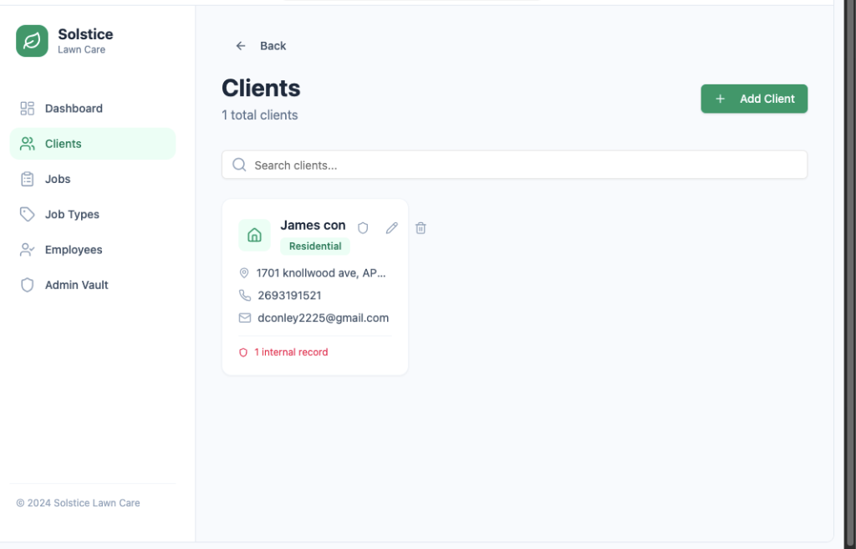Click the Residential tag on James con

click(x=315, y=247)
